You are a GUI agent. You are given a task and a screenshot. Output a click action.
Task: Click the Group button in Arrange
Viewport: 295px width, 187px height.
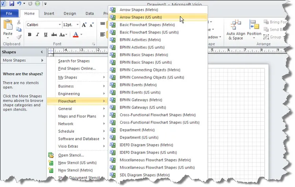click(x=273, y=37)
